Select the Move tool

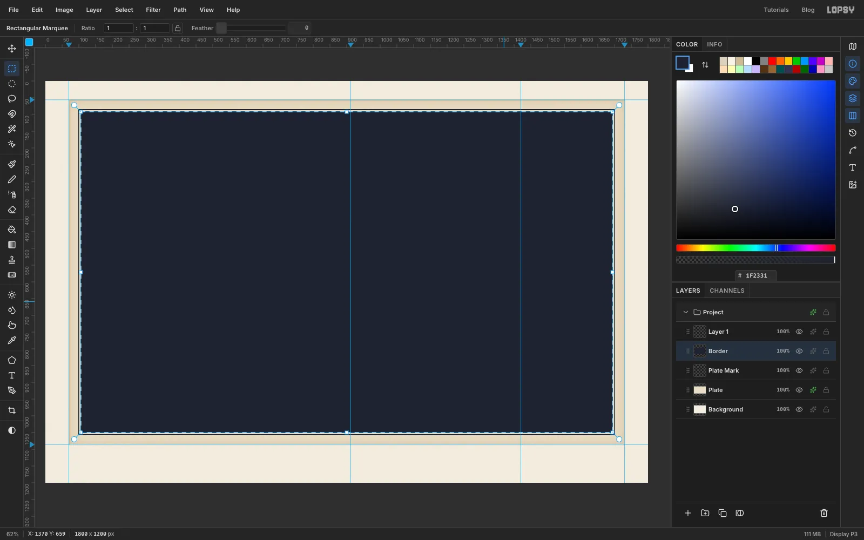pos(12,49)
